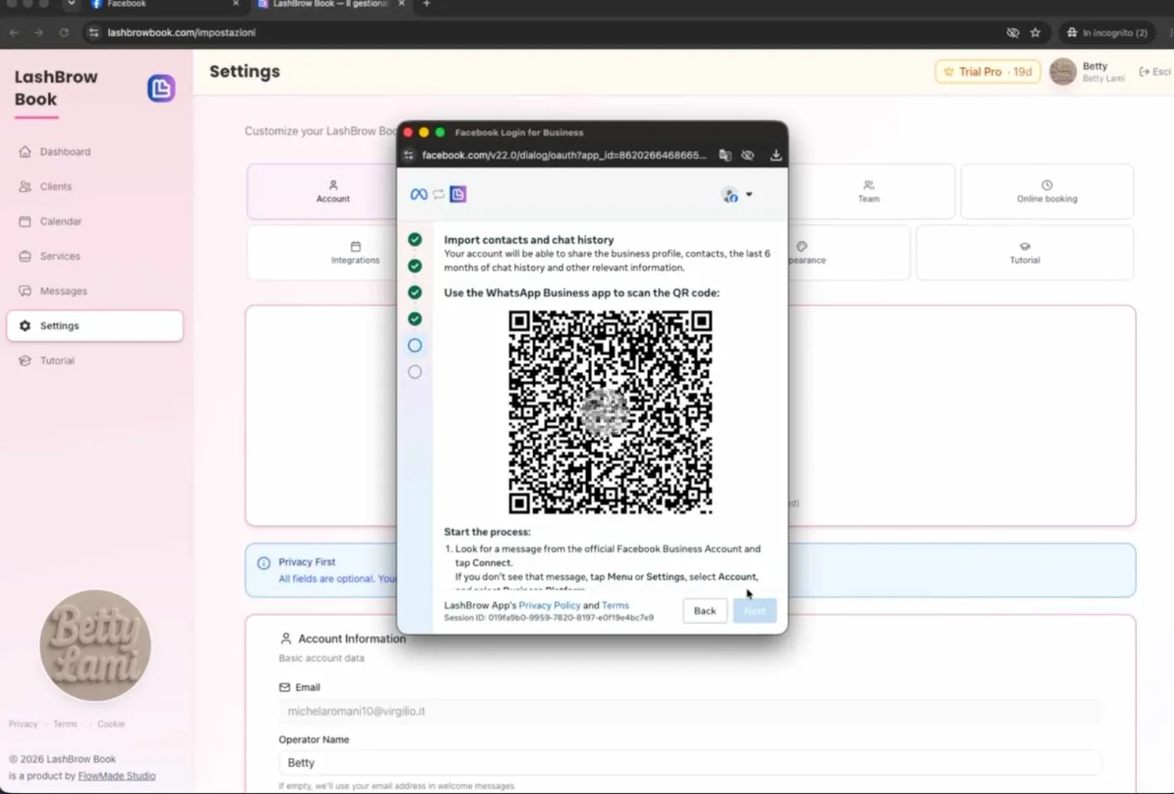Click the current unfilled step circle
This screenshot has width=1174, height=794.
pos(414,345)
